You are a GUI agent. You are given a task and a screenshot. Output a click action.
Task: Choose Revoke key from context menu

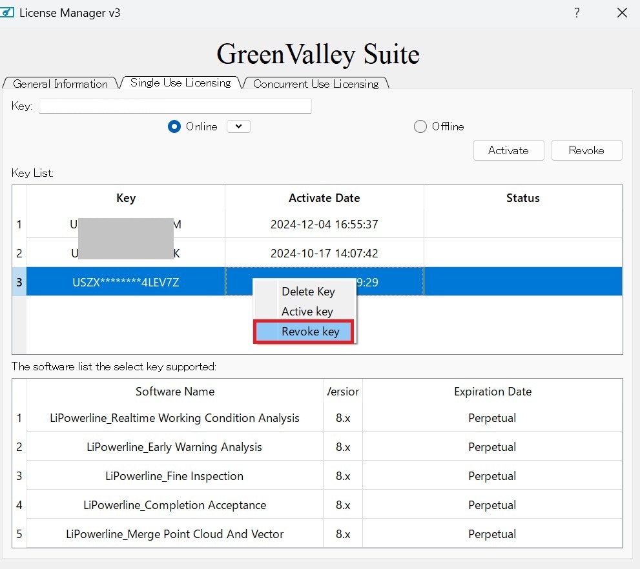[x=310, y=332]
